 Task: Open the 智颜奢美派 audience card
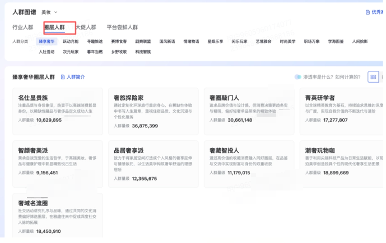[58, 164]
